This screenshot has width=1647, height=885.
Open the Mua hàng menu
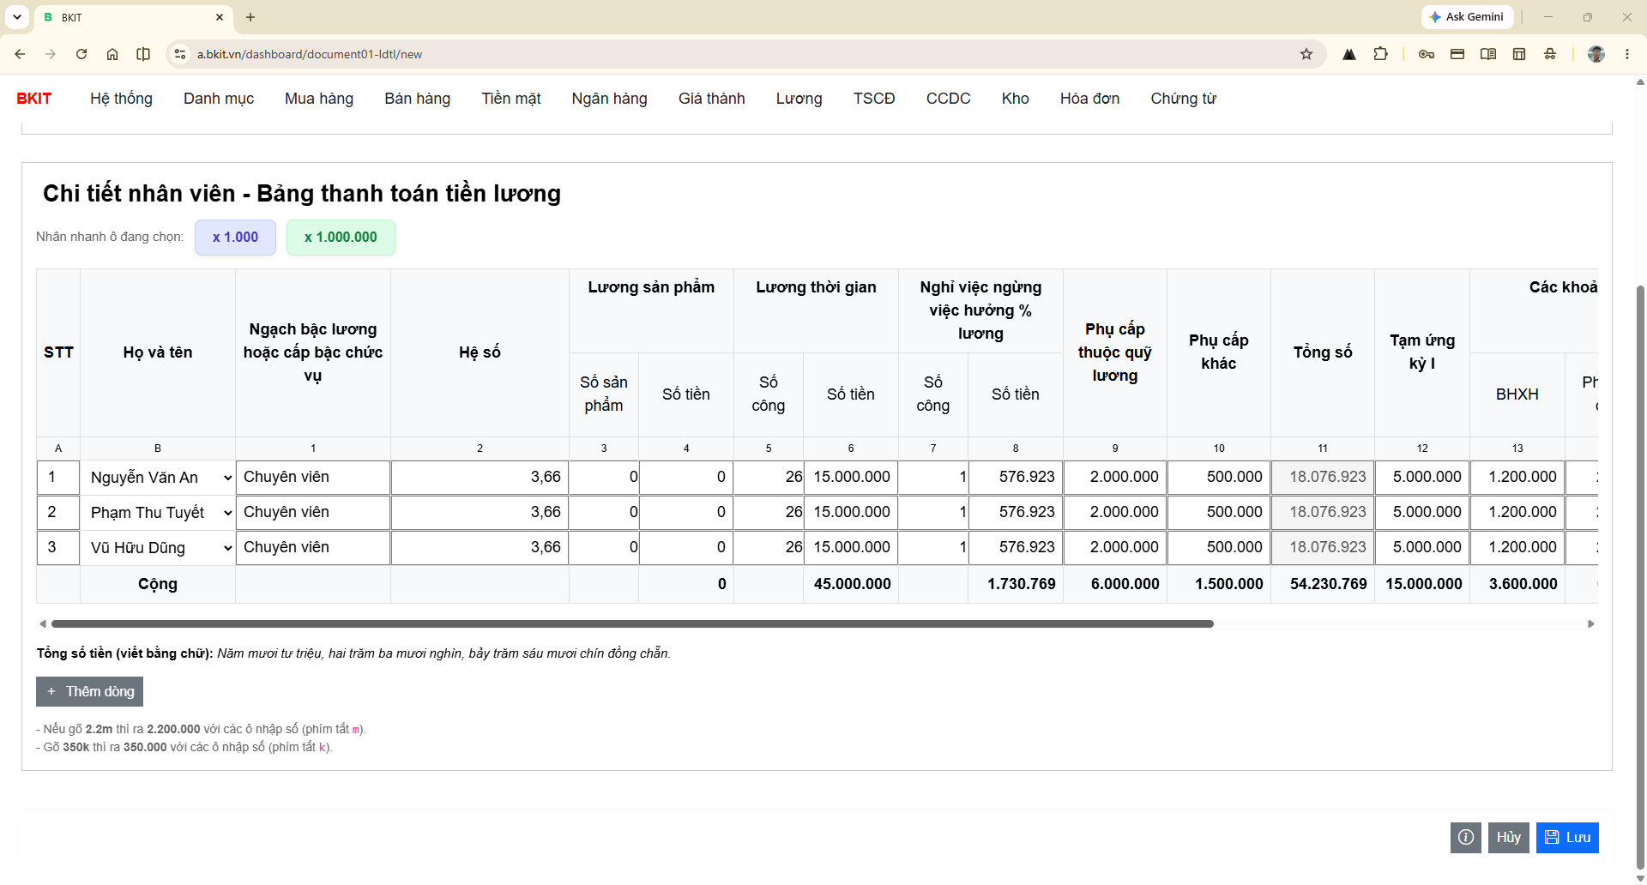[319, 99]
